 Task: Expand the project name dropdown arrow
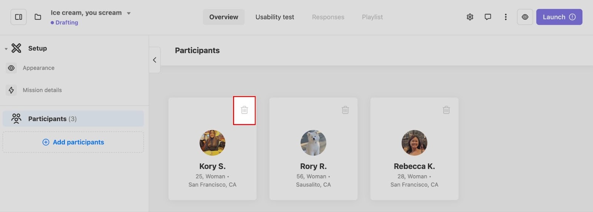coord(129,13)
